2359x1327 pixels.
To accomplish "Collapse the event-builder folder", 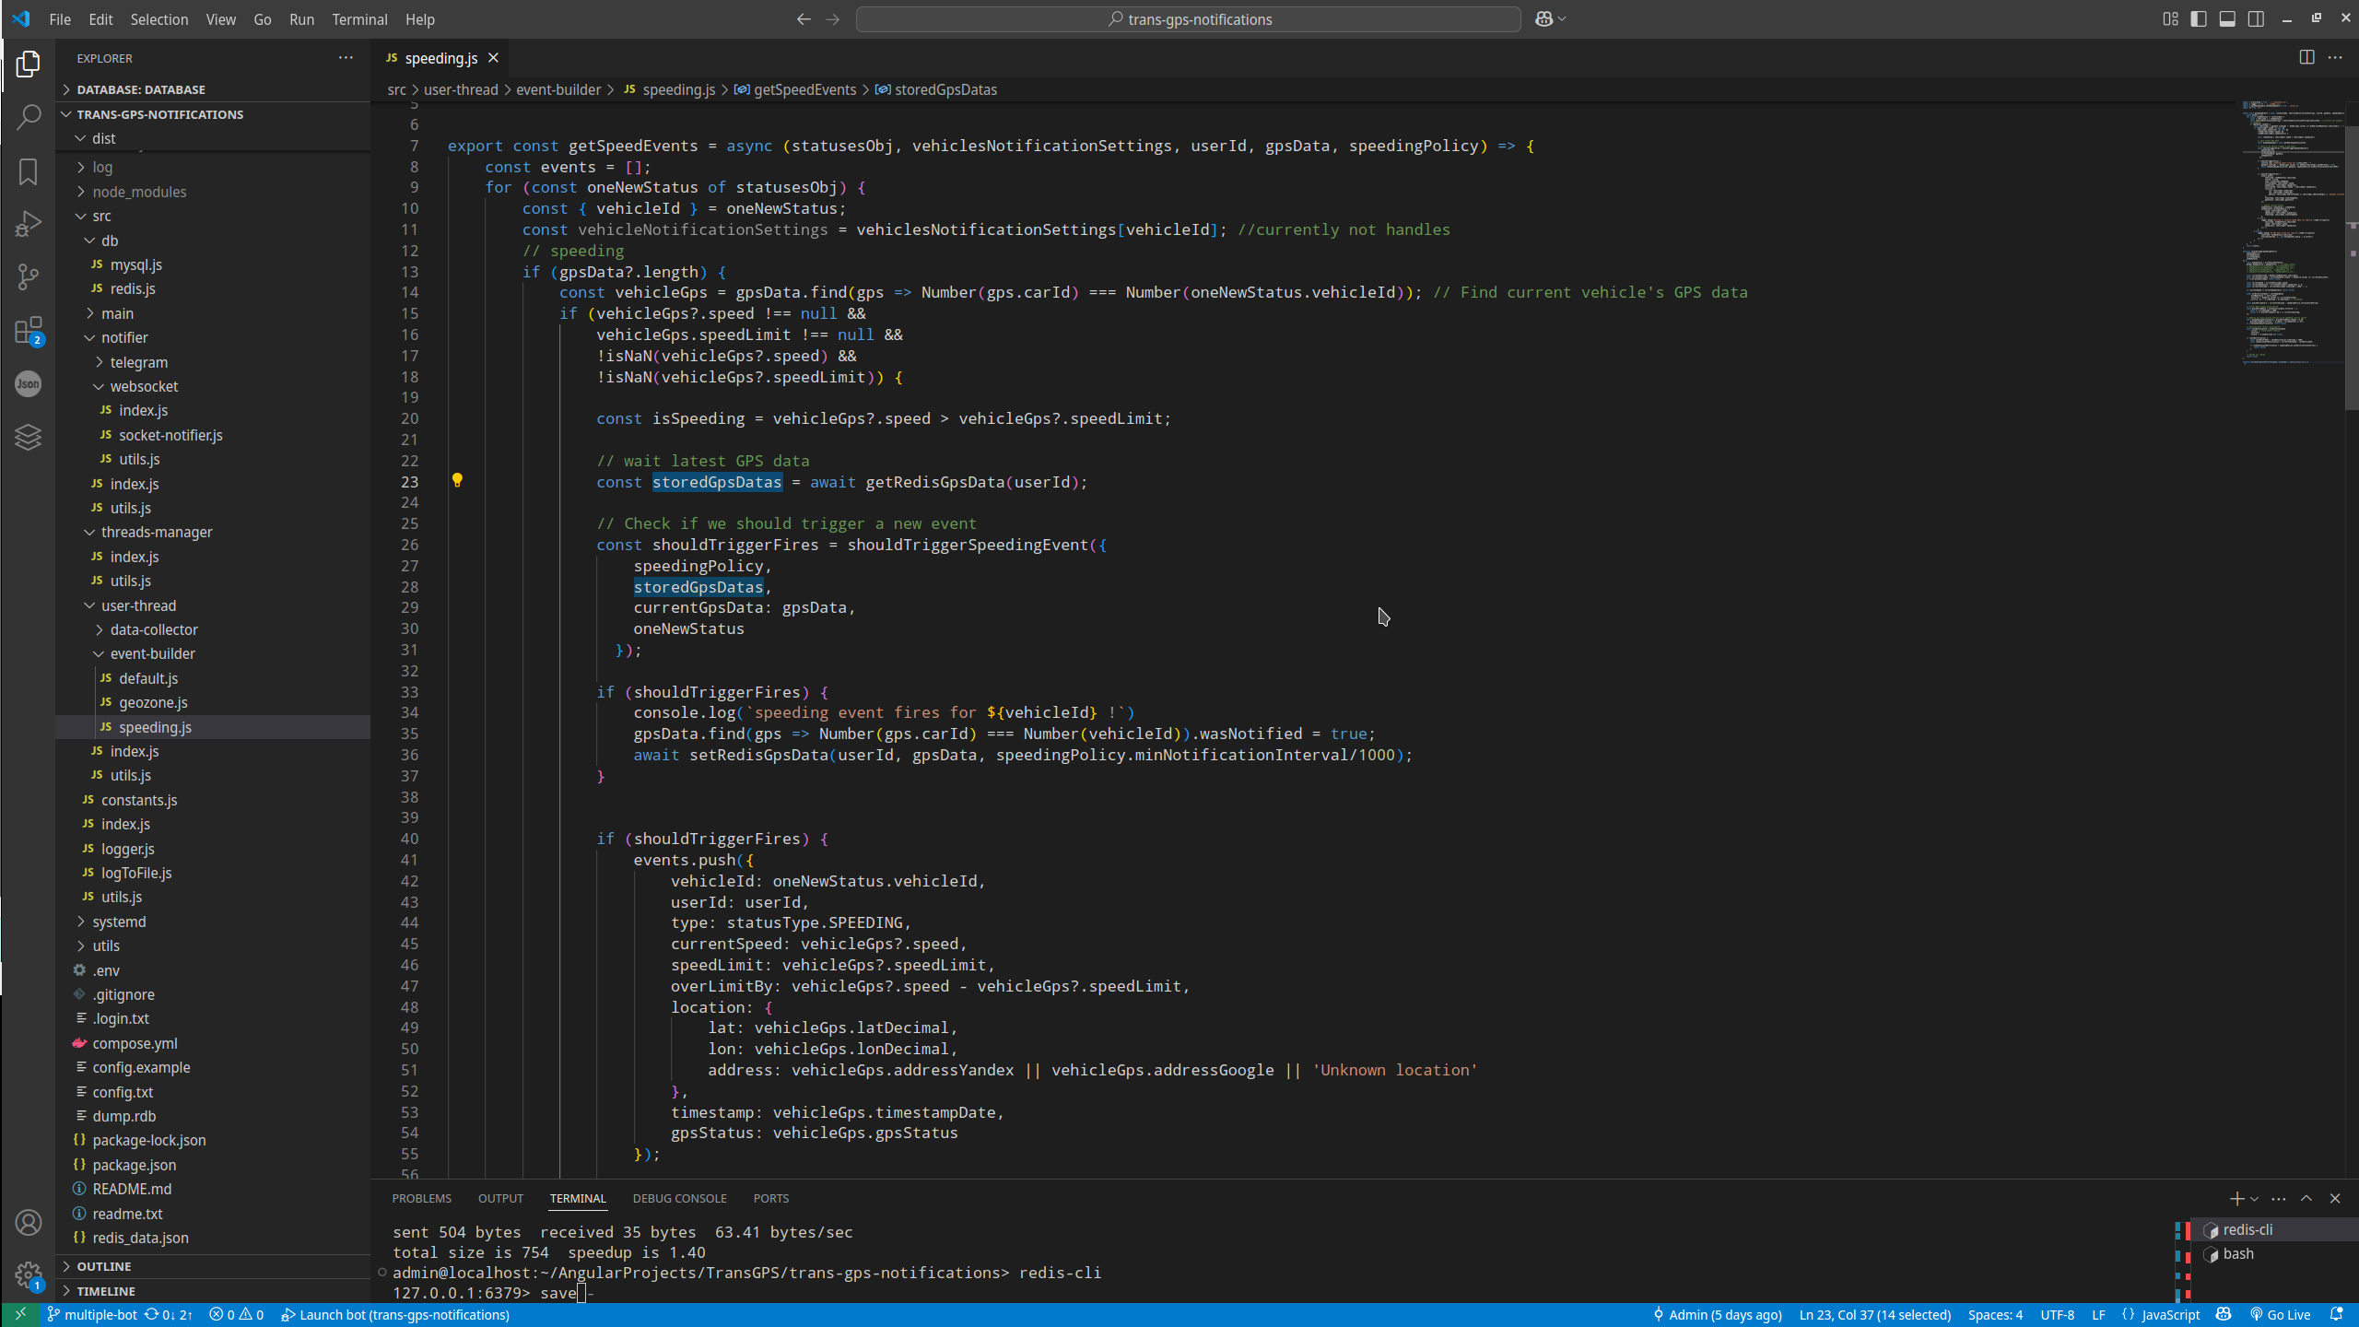I will pos(152,653).
